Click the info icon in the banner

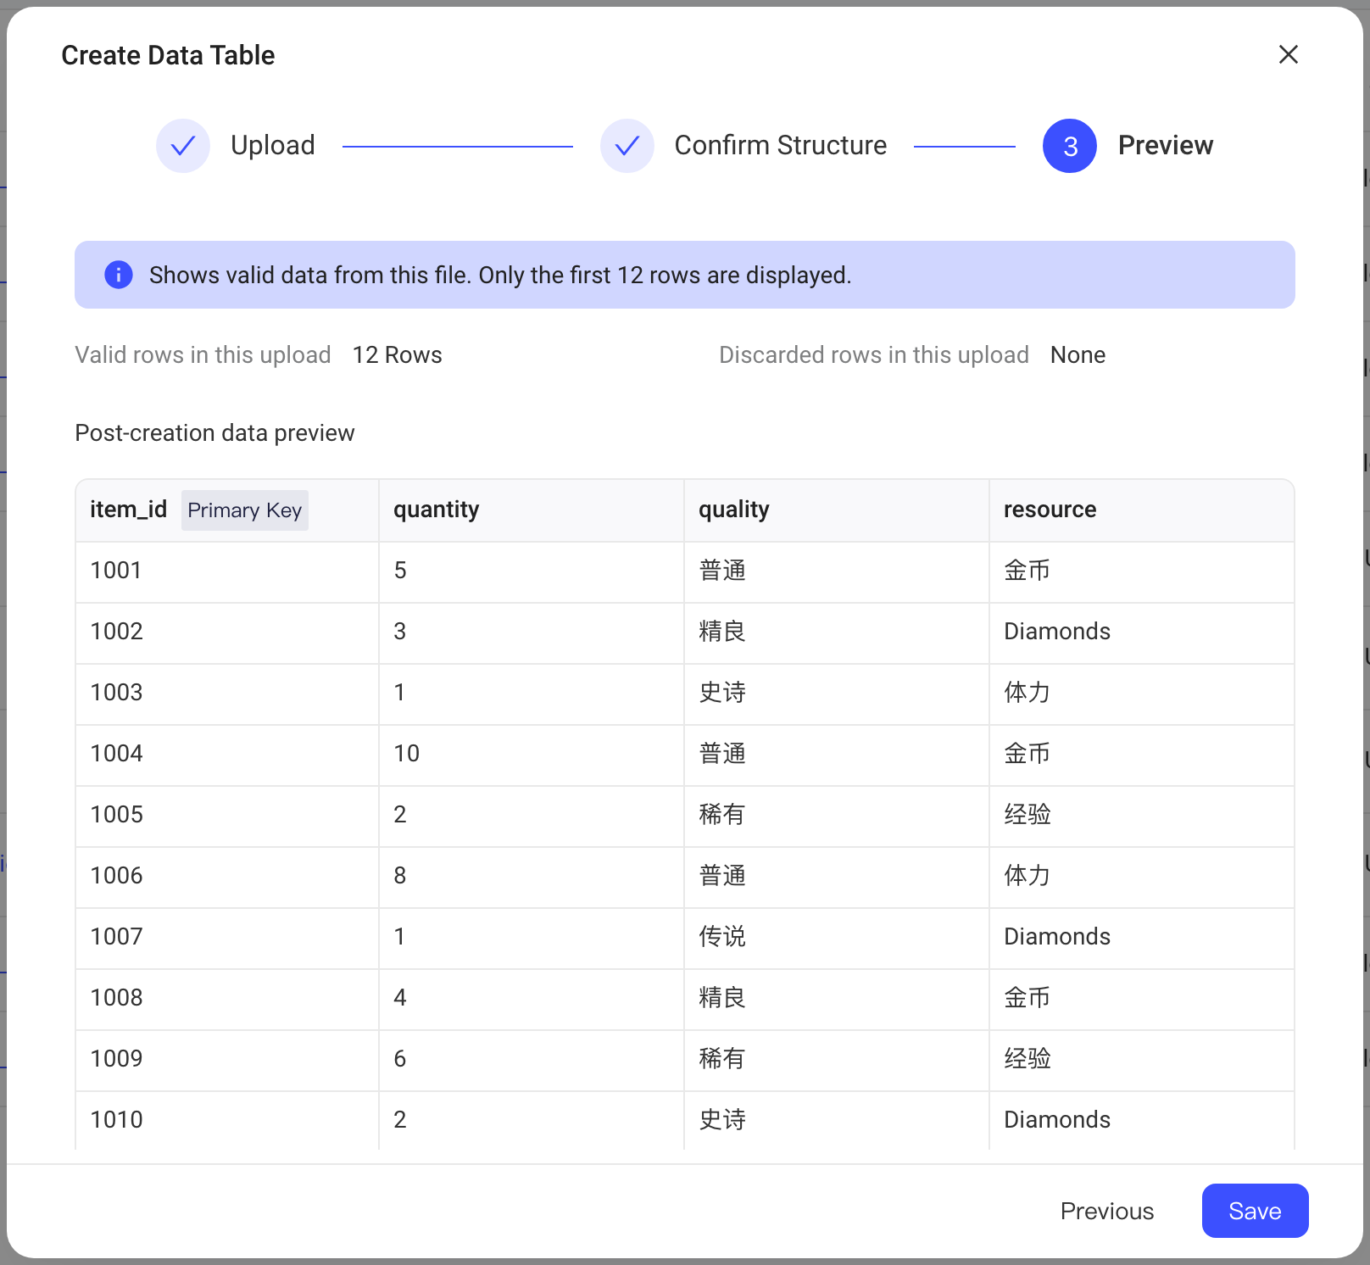[x=119, y=275]
